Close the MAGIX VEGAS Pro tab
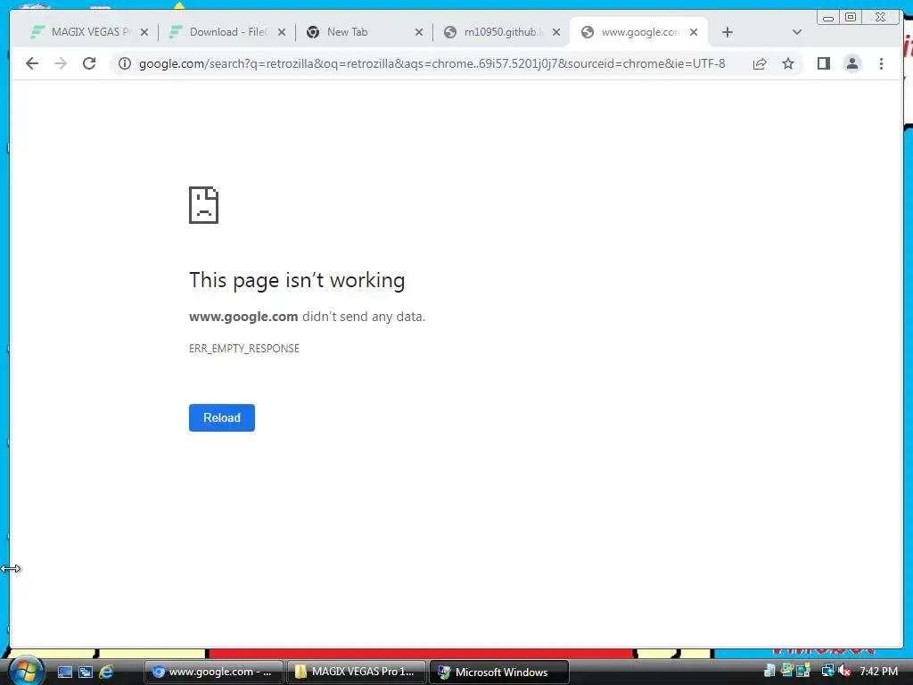The image size is (913, 685). click(144, 33)
